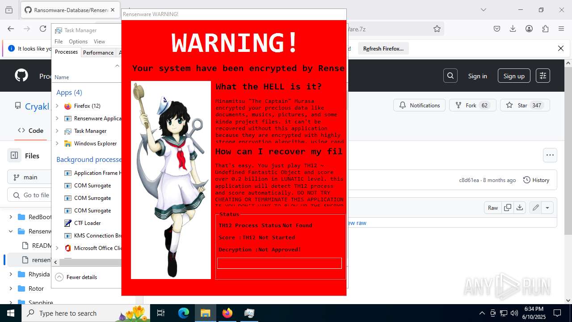
Task: Expand the Firefox (12) process group
Action: [57, 106]
